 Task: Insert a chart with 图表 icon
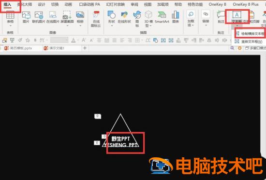click(x=176, y=17)
